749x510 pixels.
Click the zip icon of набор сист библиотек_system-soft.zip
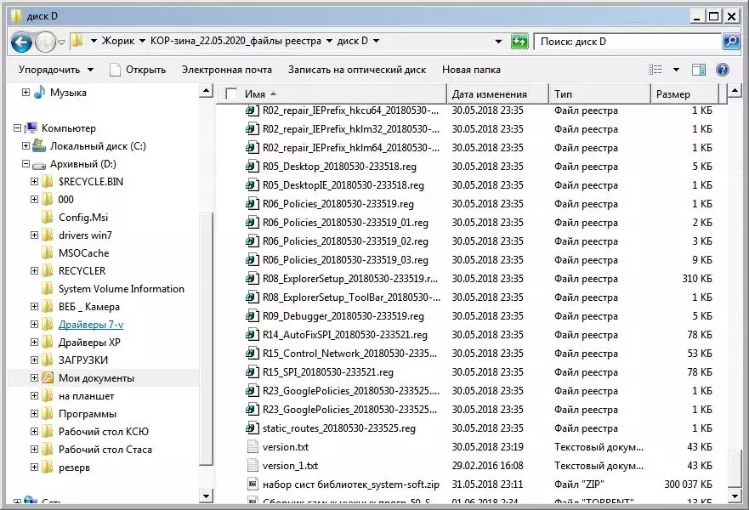click(253, 484)
